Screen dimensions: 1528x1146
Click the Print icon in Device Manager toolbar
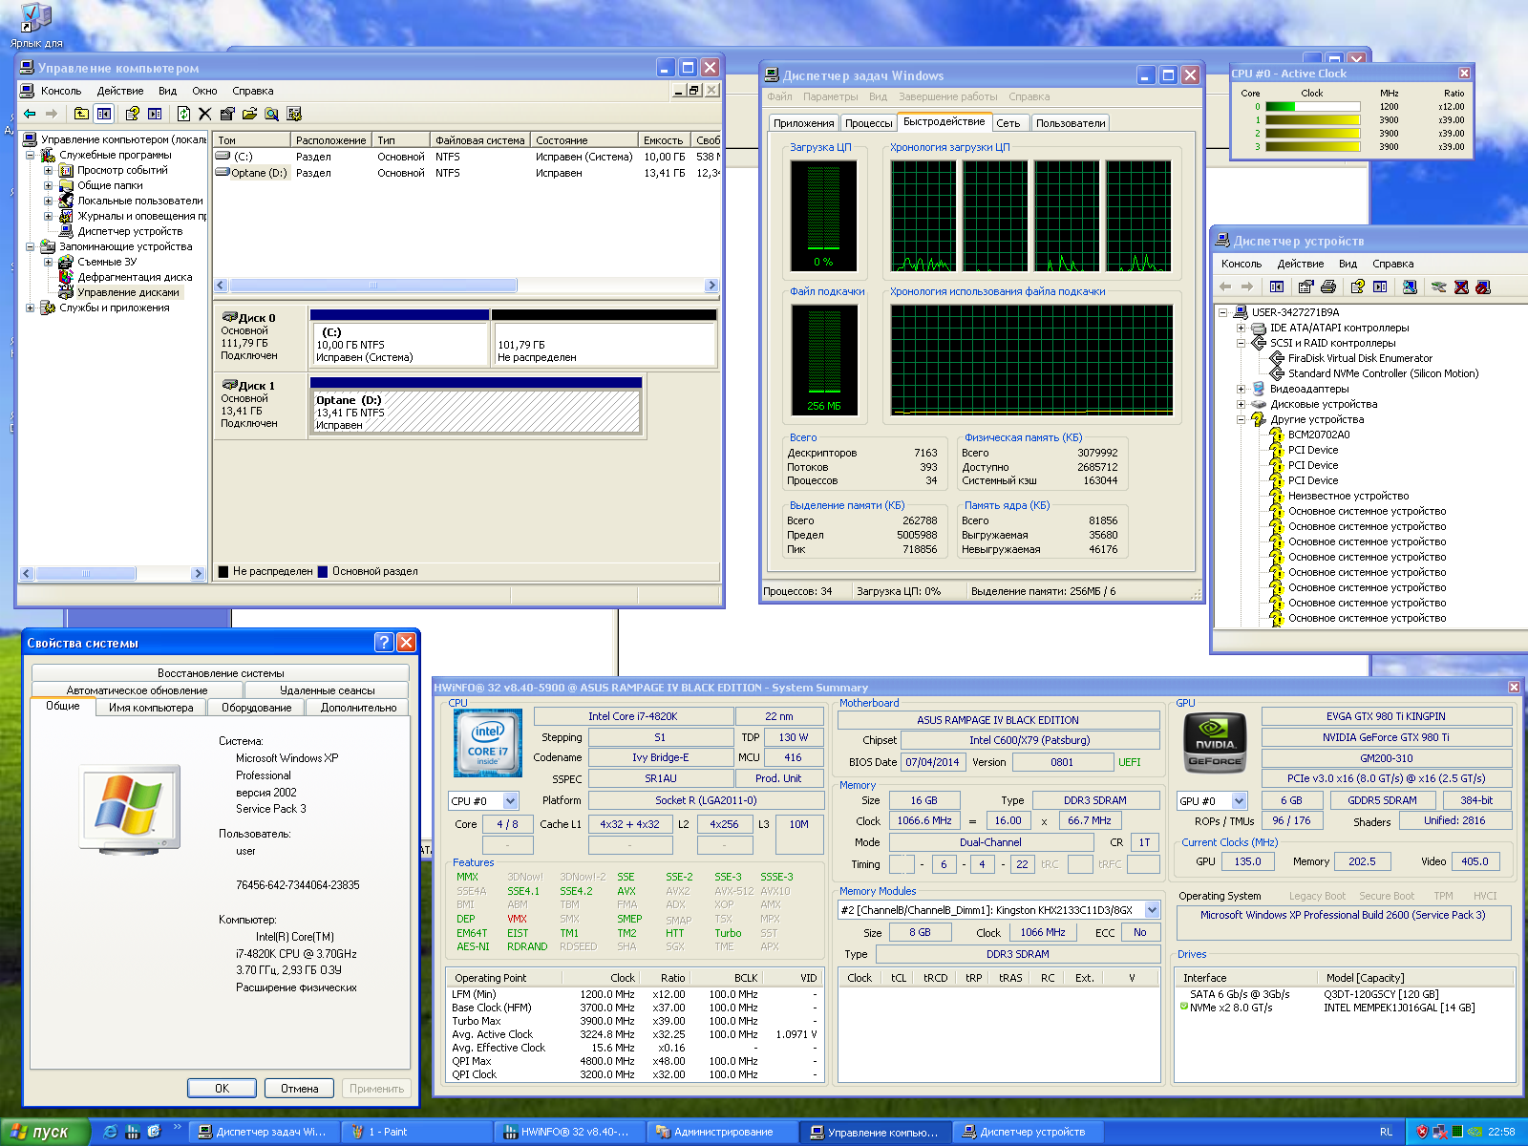(x=1327, y=286)
